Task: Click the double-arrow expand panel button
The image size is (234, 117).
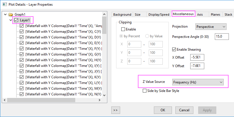Action: (x=116, y=110)
